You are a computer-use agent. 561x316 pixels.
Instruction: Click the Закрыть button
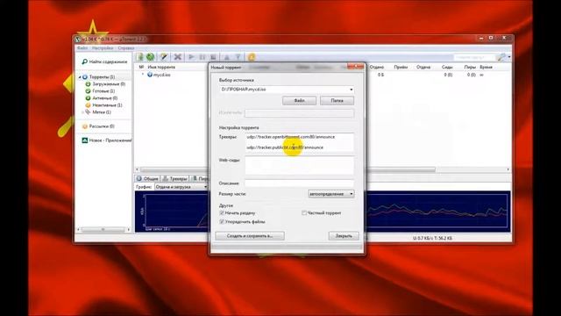(344, 236)
